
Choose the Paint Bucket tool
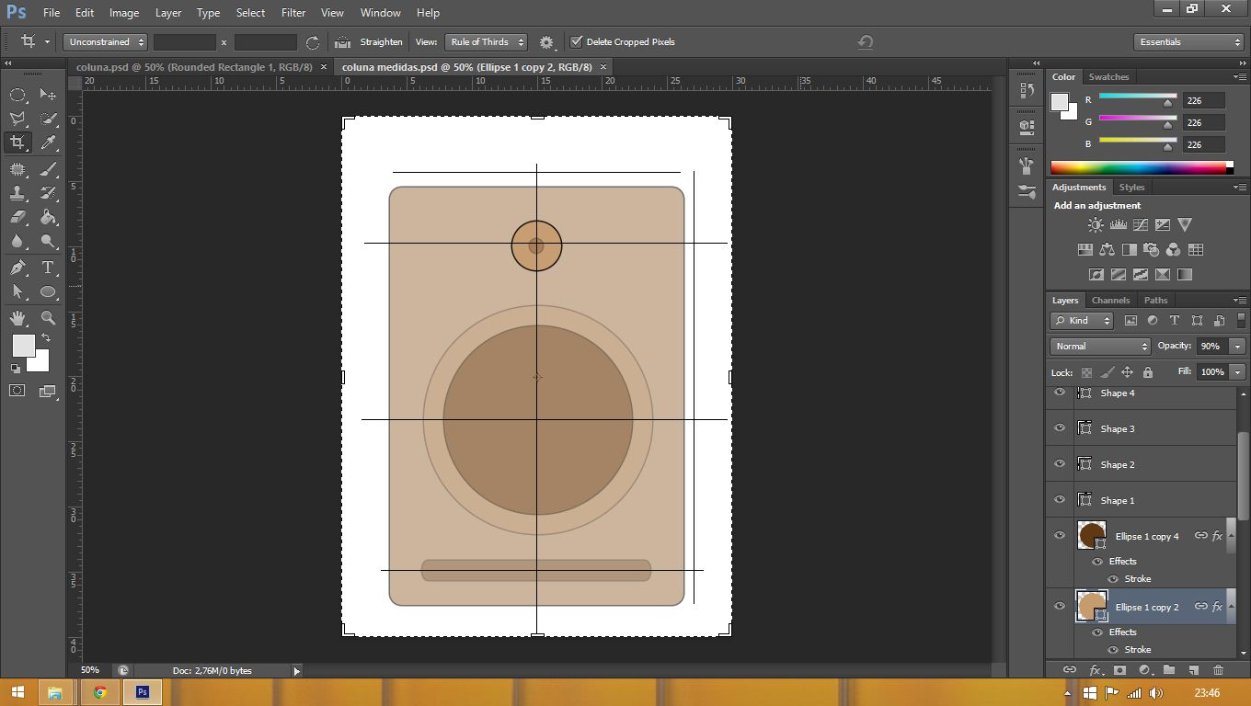tap(48, 218)
